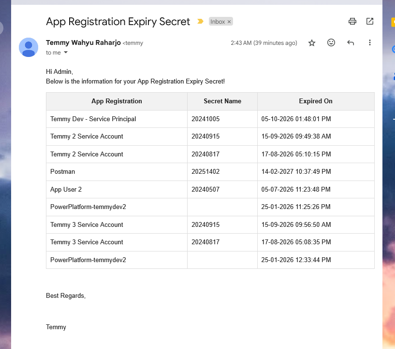Click the 'Best Regards,' closing text
The width and height of the screenshot is (395, 349).
click(66, 296)
